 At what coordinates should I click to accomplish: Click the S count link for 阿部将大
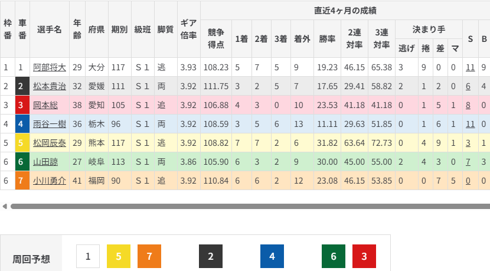point(470,67)
